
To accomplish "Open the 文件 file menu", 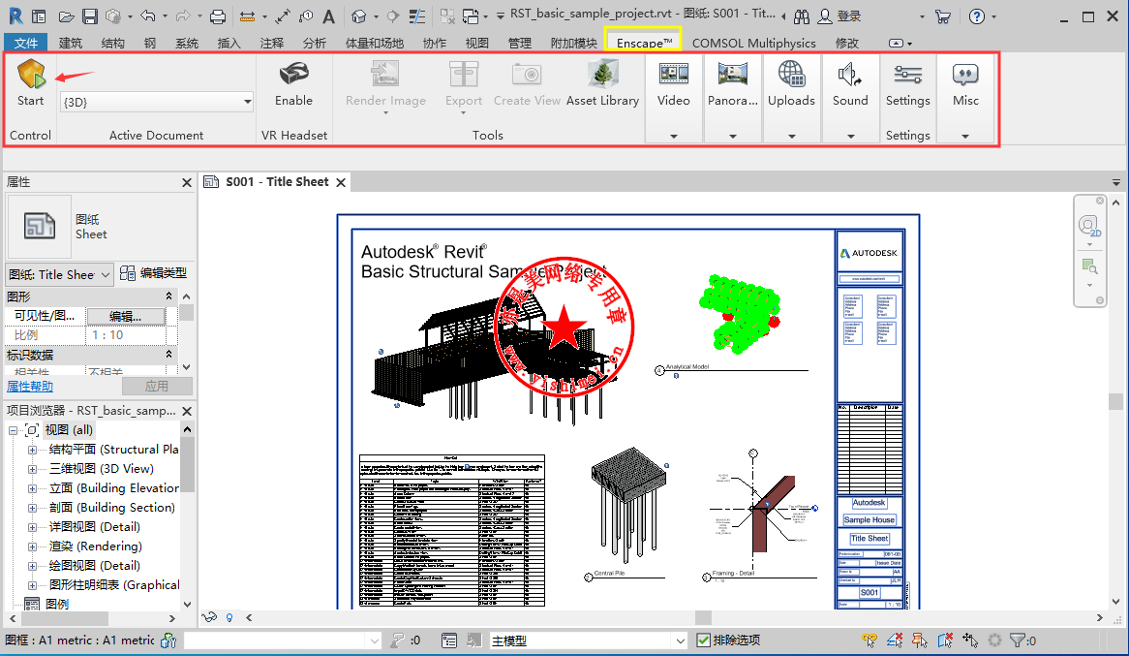I will pyautogui.click(x=26, y=43).
